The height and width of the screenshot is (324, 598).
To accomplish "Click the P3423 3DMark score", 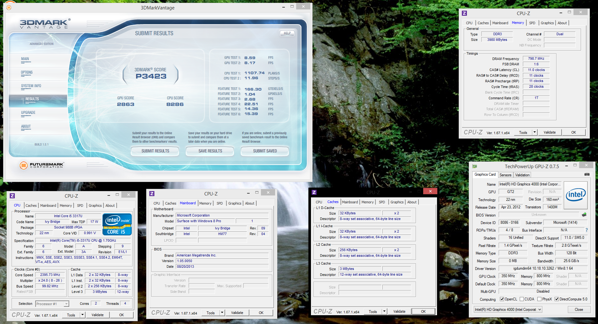I will pyautogui.click(x=151, y=76).
